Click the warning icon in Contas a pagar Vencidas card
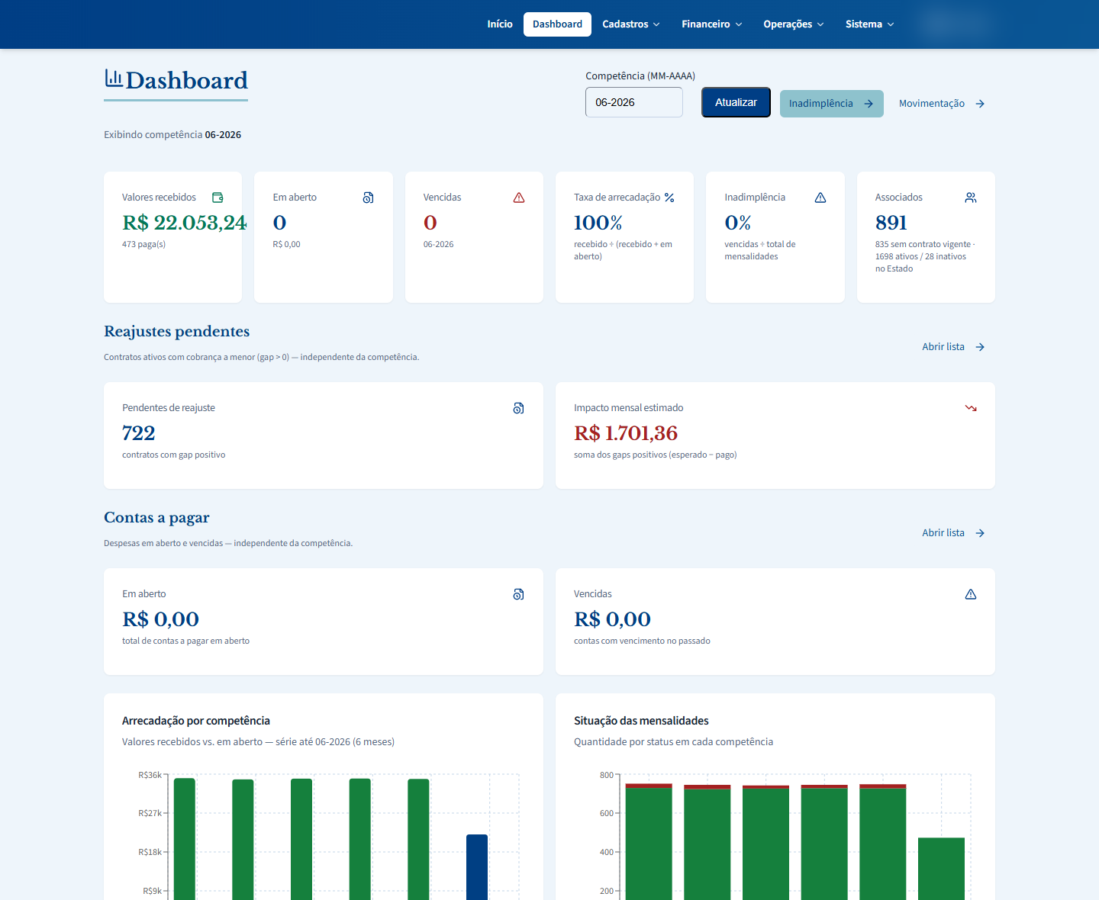Image resolution: width=1099 pixels, height=900 pixels. (x=971, y=594)
